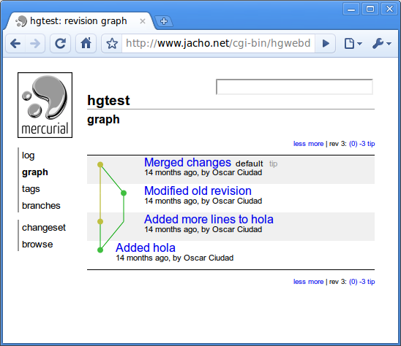Go to the home page icon
The height and width of the screenshot is (346, 401).
86,44
